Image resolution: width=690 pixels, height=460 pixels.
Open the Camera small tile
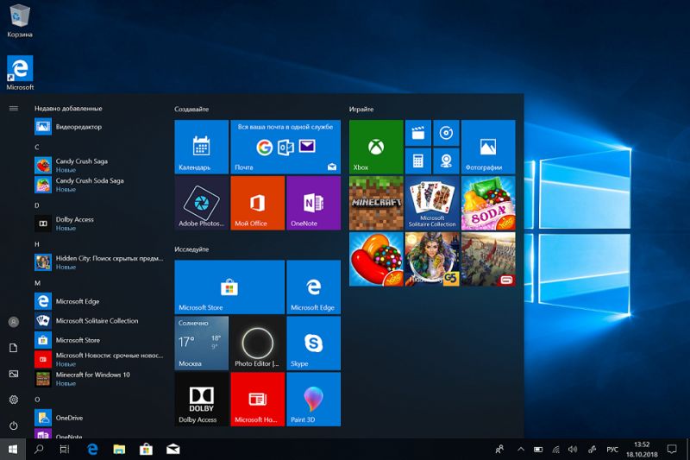tap(446, 161)
